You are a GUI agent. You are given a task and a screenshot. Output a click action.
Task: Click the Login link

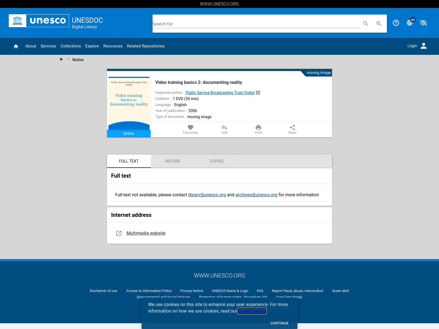(412, 46)
